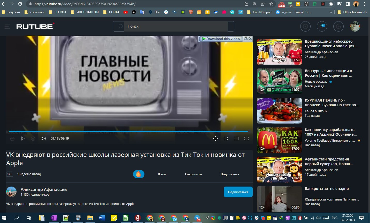Screen dimensions: 370x223
Task: Seek on the video progress bar
Action: pos(128,131)
